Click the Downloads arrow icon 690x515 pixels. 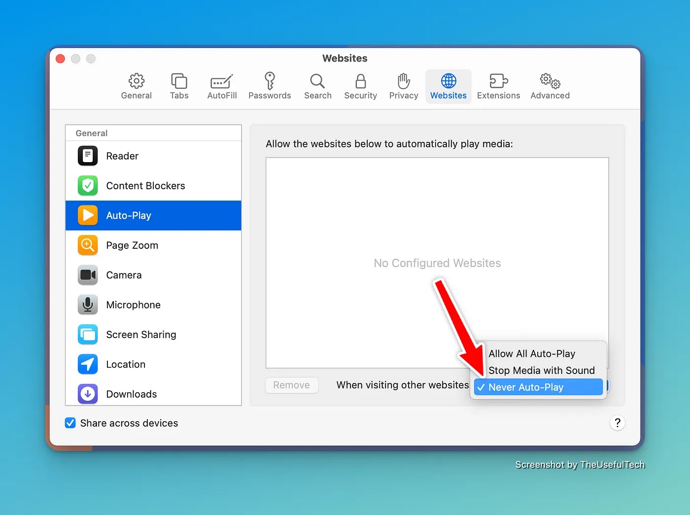[88, 394]
